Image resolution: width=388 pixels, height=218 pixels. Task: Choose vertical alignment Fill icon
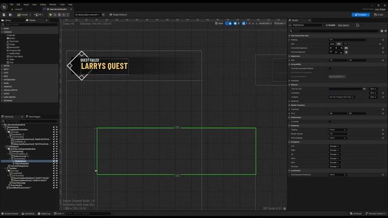tap(346, 52)
